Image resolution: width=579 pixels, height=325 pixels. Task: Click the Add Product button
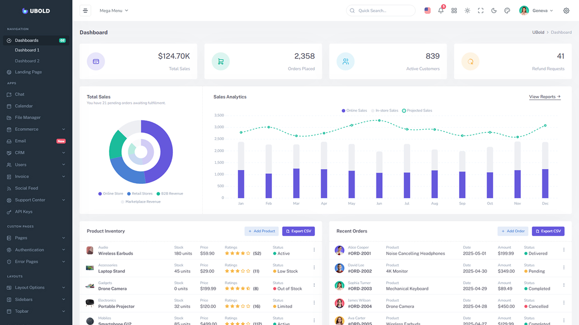[261, 231]
